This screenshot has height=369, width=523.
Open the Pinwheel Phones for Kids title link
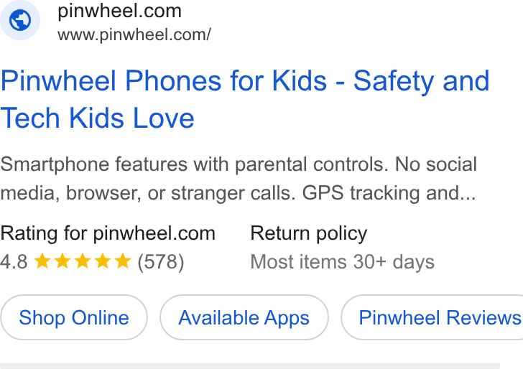pos(245,99)
